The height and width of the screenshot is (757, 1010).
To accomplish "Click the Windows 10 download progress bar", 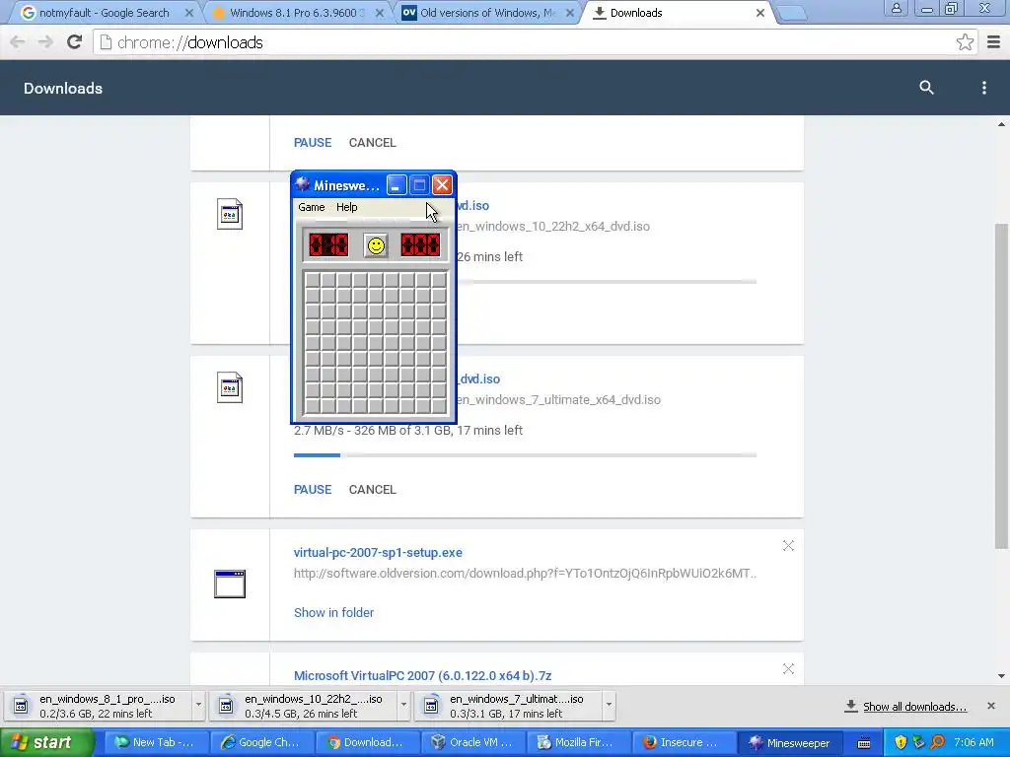I will point(607,281).
